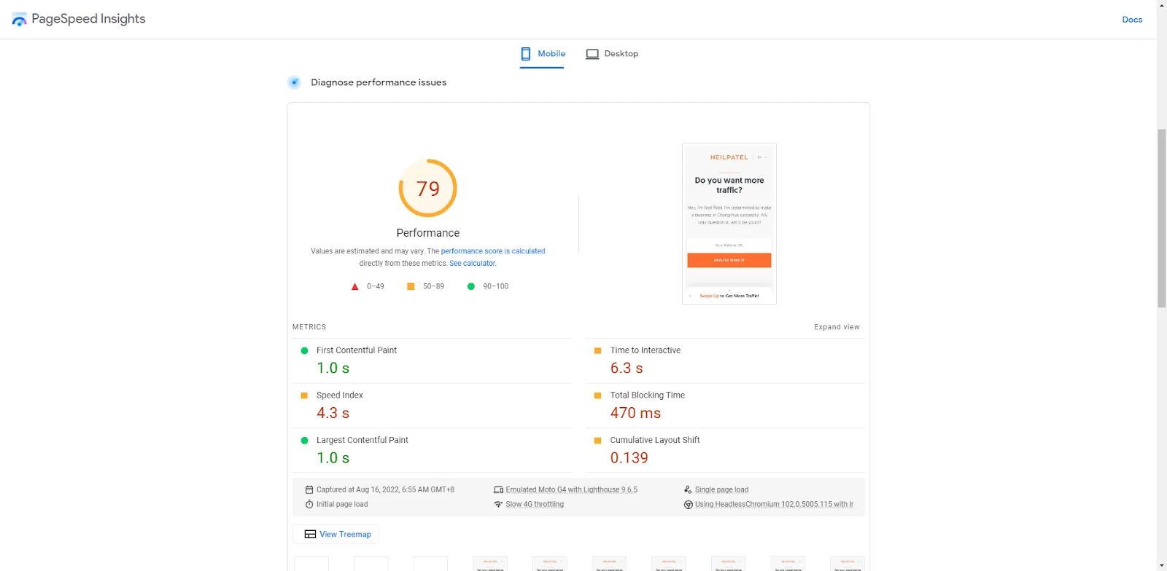The width and height of the screenshot is (1167, 571).
Task: Click the calendar icon beside the capture date
Action: click(309, 490)
